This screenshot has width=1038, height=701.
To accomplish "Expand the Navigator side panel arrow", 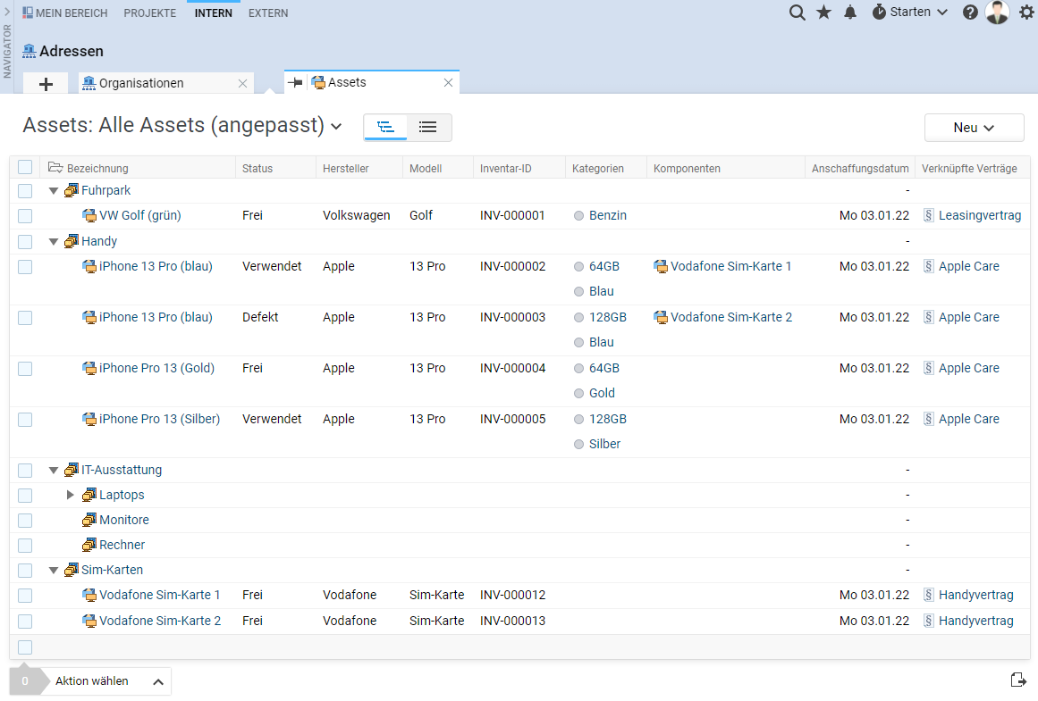I will [7, 12].
